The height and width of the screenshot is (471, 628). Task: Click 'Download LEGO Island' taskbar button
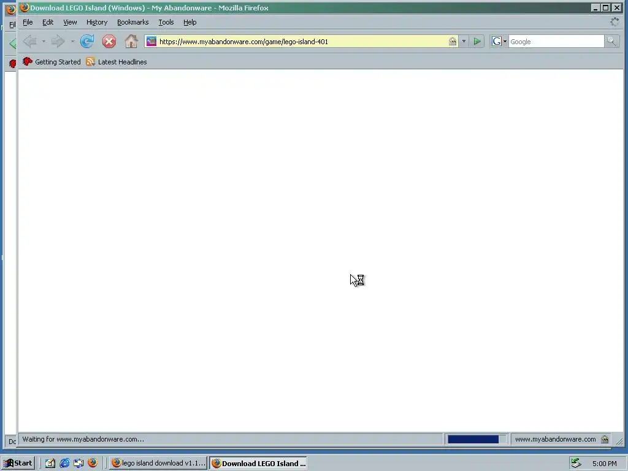[258, 463]
